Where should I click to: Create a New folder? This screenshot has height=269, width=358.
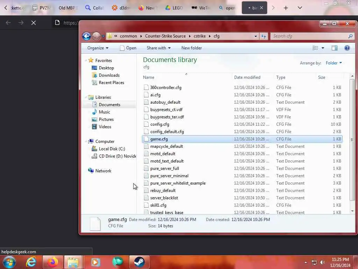(192, 48)
